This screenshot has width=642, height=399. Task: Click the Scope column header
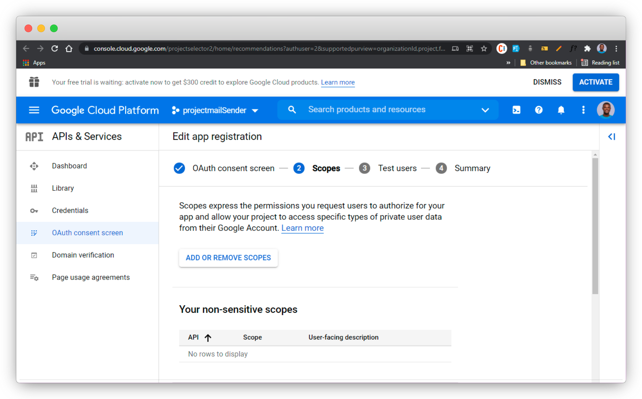click(x=252, y=337)
